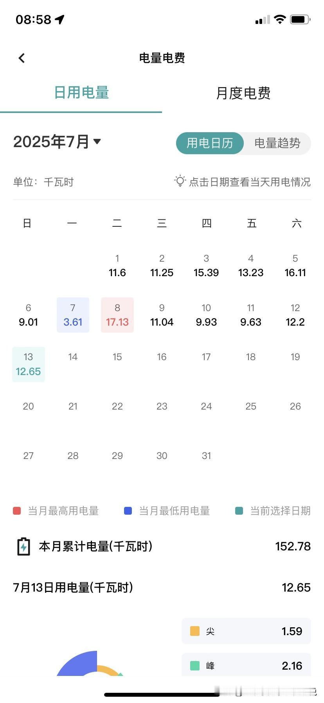Select highest-usage day July 8
Screen dimensions: 324x703
(117, 315)
